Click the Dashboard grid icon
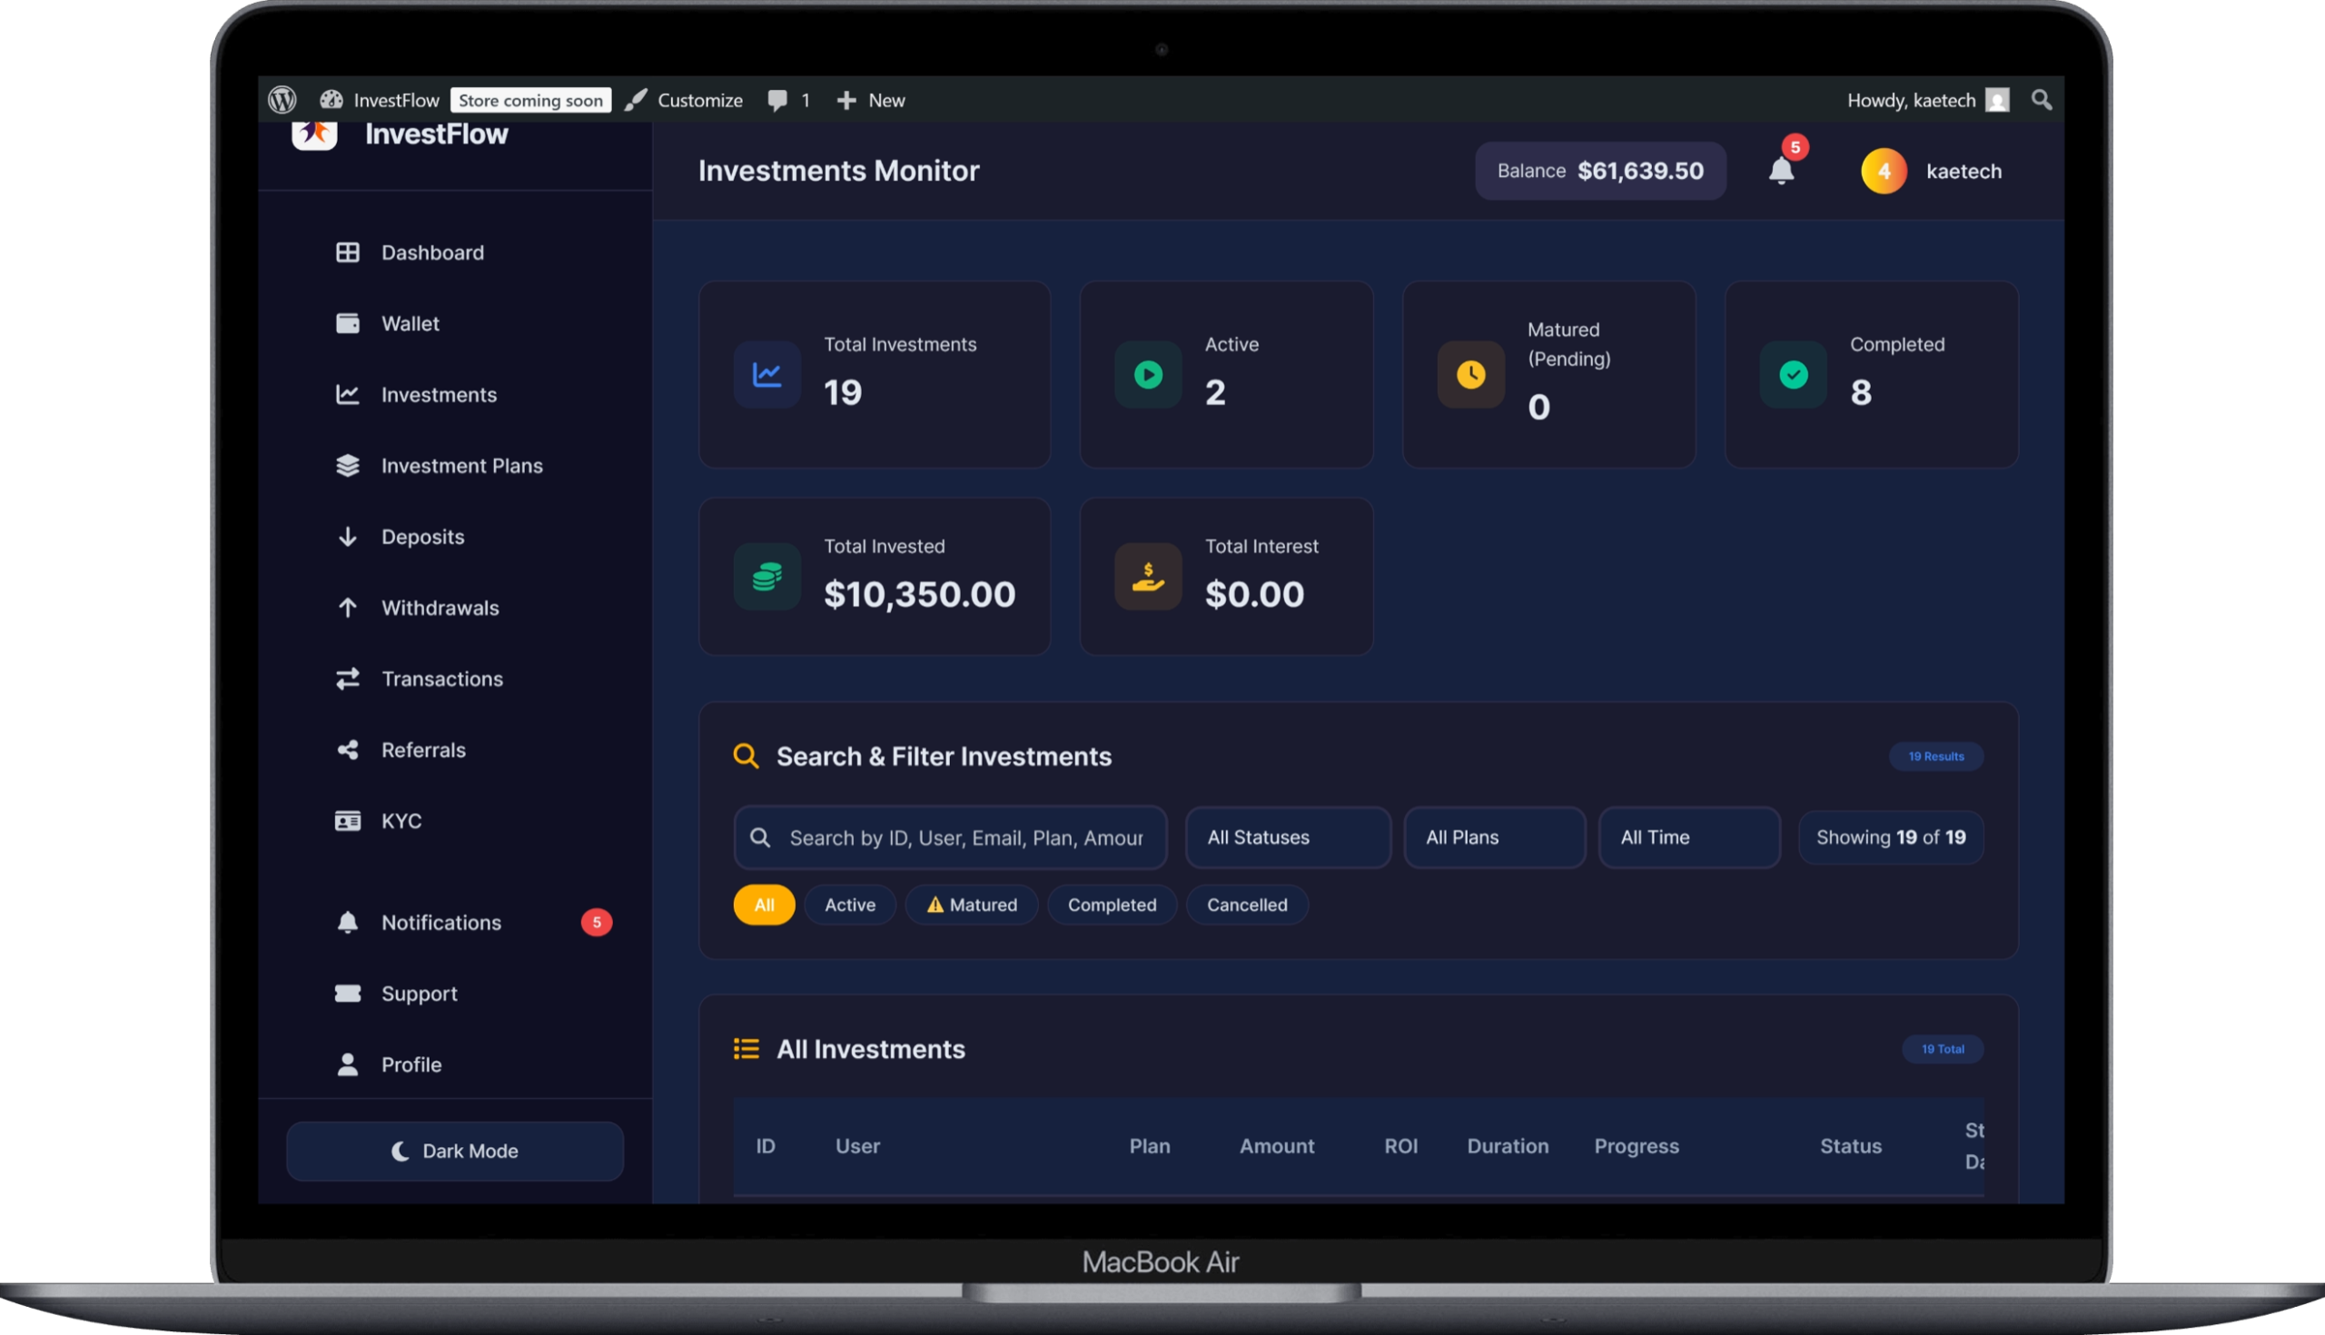The image size is (2325, 1335). [x=348, y=252]
